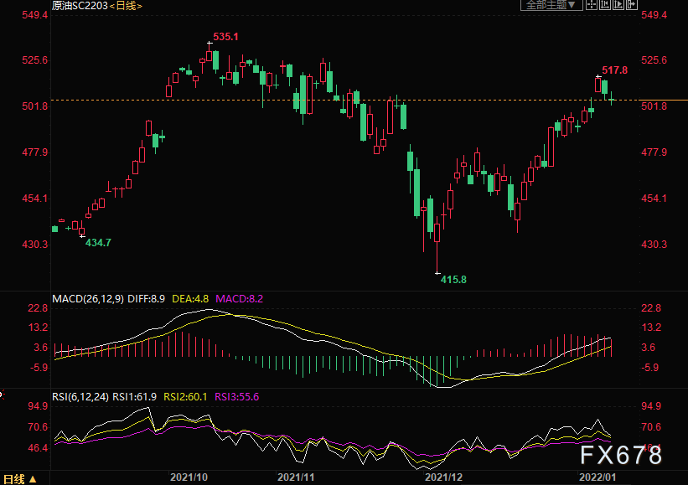Click the DEA:4.8 value
Image resolution: width=688 pixels, height=485 pixels.
pos(190,299)
